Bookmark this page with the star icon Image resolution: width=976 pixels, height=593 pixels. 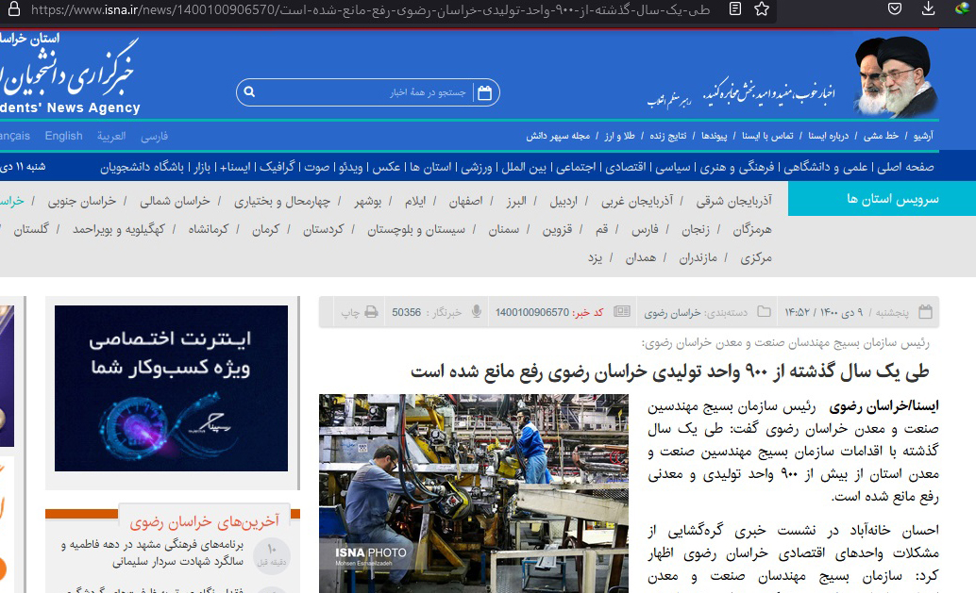[x=763, y=10]
